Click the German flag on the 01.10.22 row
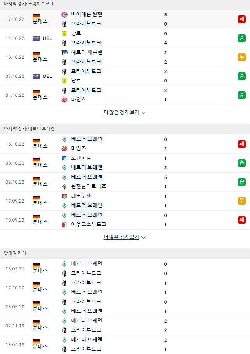The image size is (250, 354). [36, 92]
